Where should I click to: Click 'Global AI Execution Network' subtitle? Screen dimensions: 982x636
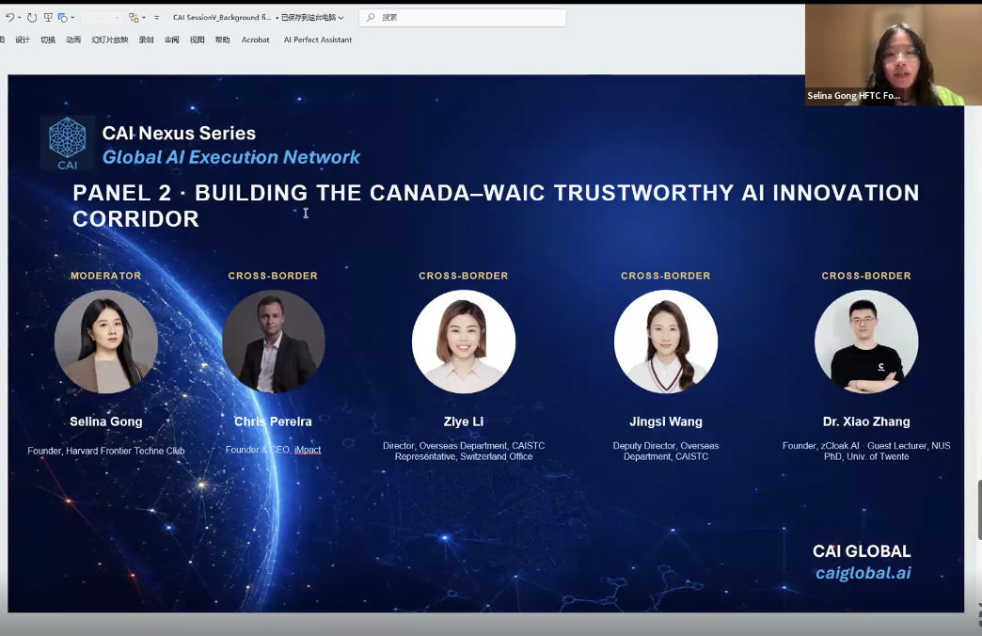pos(231,157)
